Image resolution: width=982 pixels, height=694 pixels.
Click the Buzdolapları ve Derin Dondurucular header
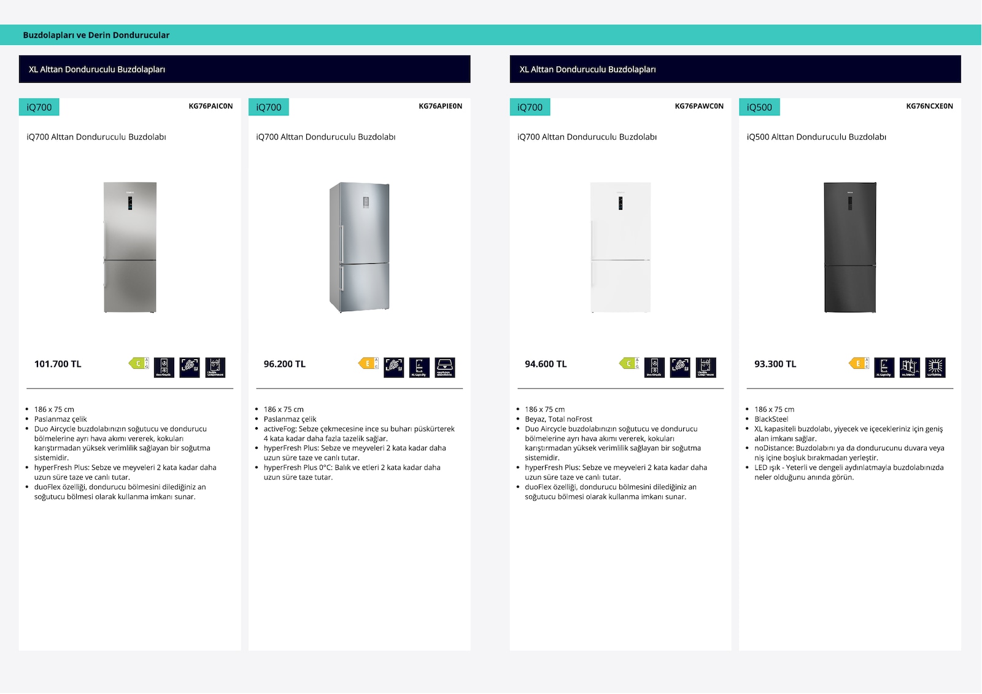96,35
